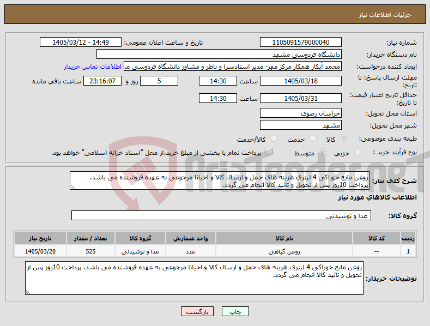Click the row number cell 1
Viewport: 430px width, 326px height.
click(x=408, y=251)
